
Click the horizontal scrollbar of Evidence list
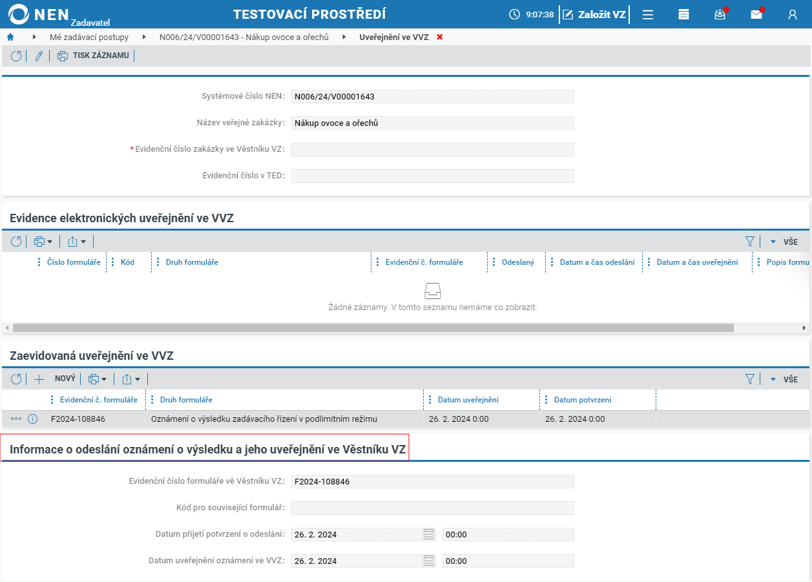(373, 328)
